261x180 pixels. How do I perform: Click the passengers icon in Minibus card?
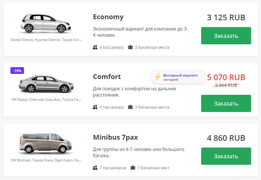tap(95, 168)
